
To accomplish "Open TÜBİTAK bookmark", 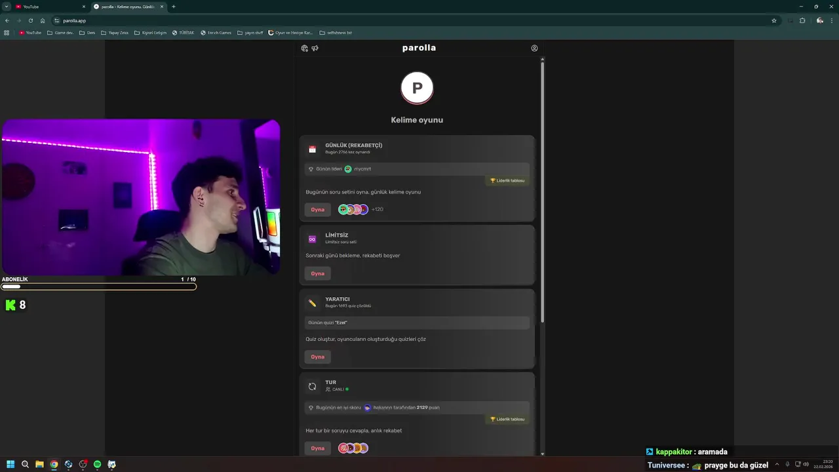I will coord(183,33).
